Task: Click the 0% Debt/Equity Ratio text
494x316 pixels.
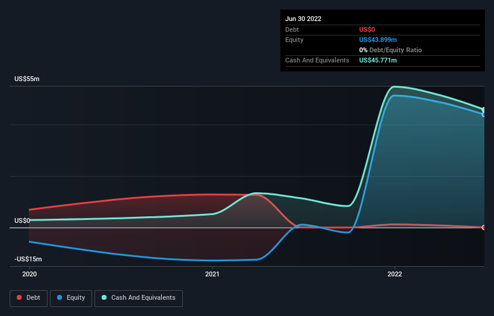Action: point(391,50)
